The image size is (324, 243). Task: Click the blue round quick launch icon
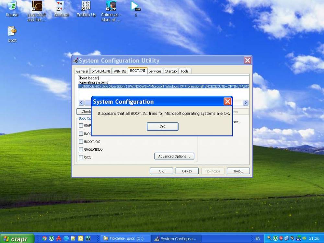click(x=66, y=238)
